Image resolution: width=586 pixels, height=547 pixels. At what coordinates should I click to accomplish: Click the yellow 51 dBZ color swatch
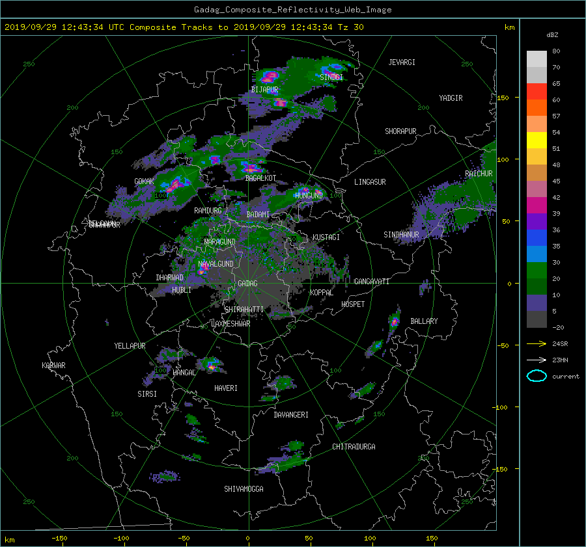(537, 140)
